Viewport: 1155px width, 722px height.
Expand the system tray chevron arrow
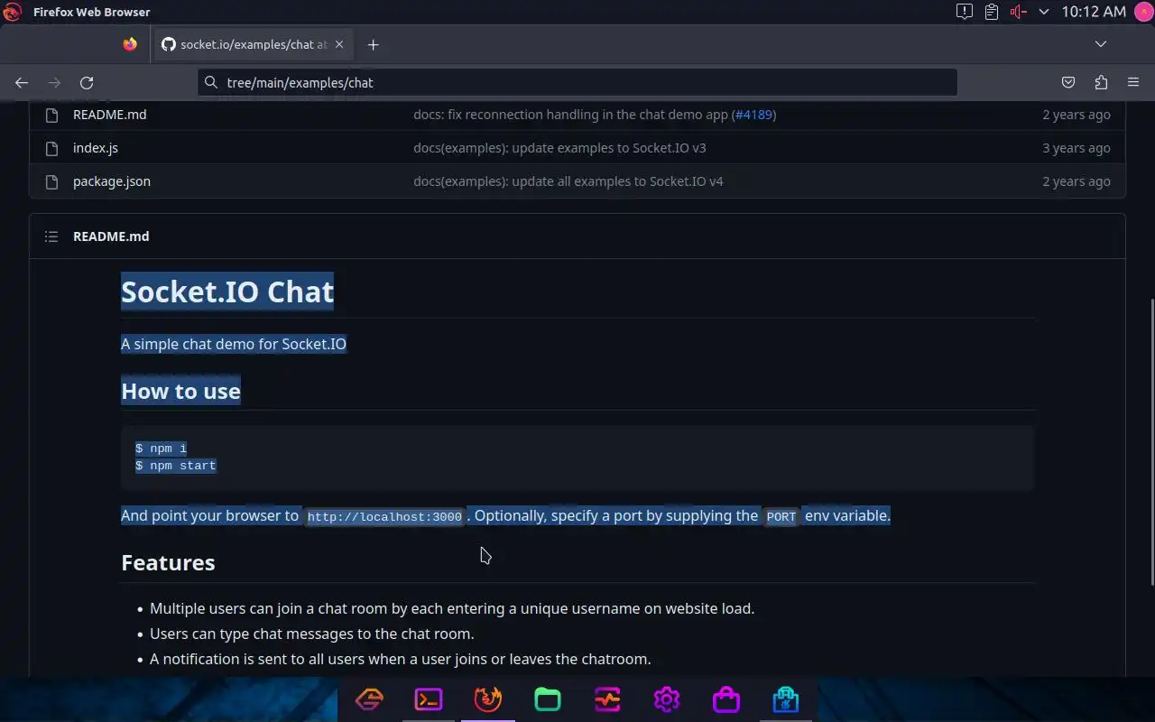click(x=1044, y=12)
